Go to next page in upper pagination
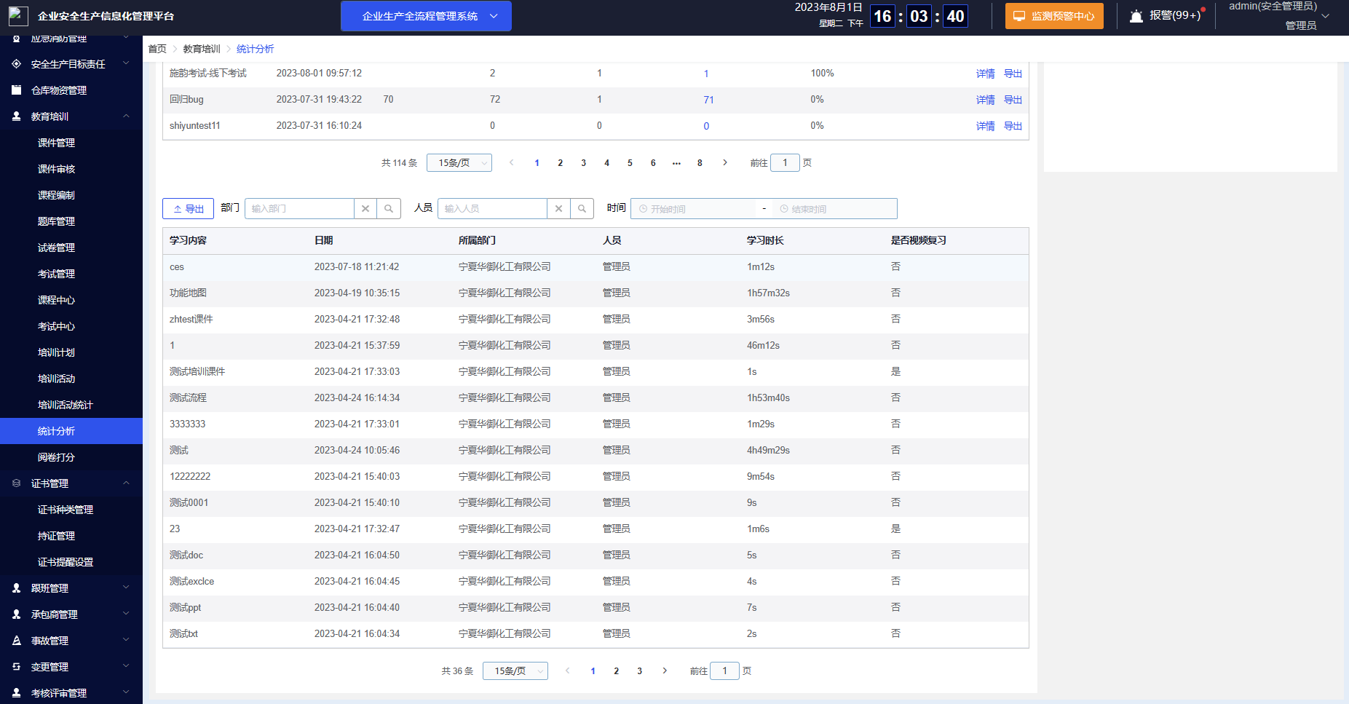This screenshot has height=704, width=1349. (x=724, y=163)
